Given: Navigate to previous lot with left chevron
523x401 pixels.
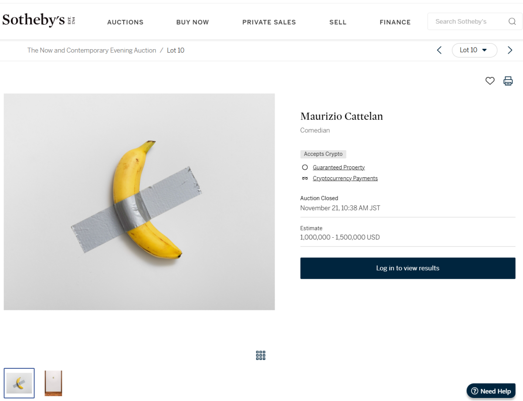Looking at the screenshot, I should pos(439,50).
